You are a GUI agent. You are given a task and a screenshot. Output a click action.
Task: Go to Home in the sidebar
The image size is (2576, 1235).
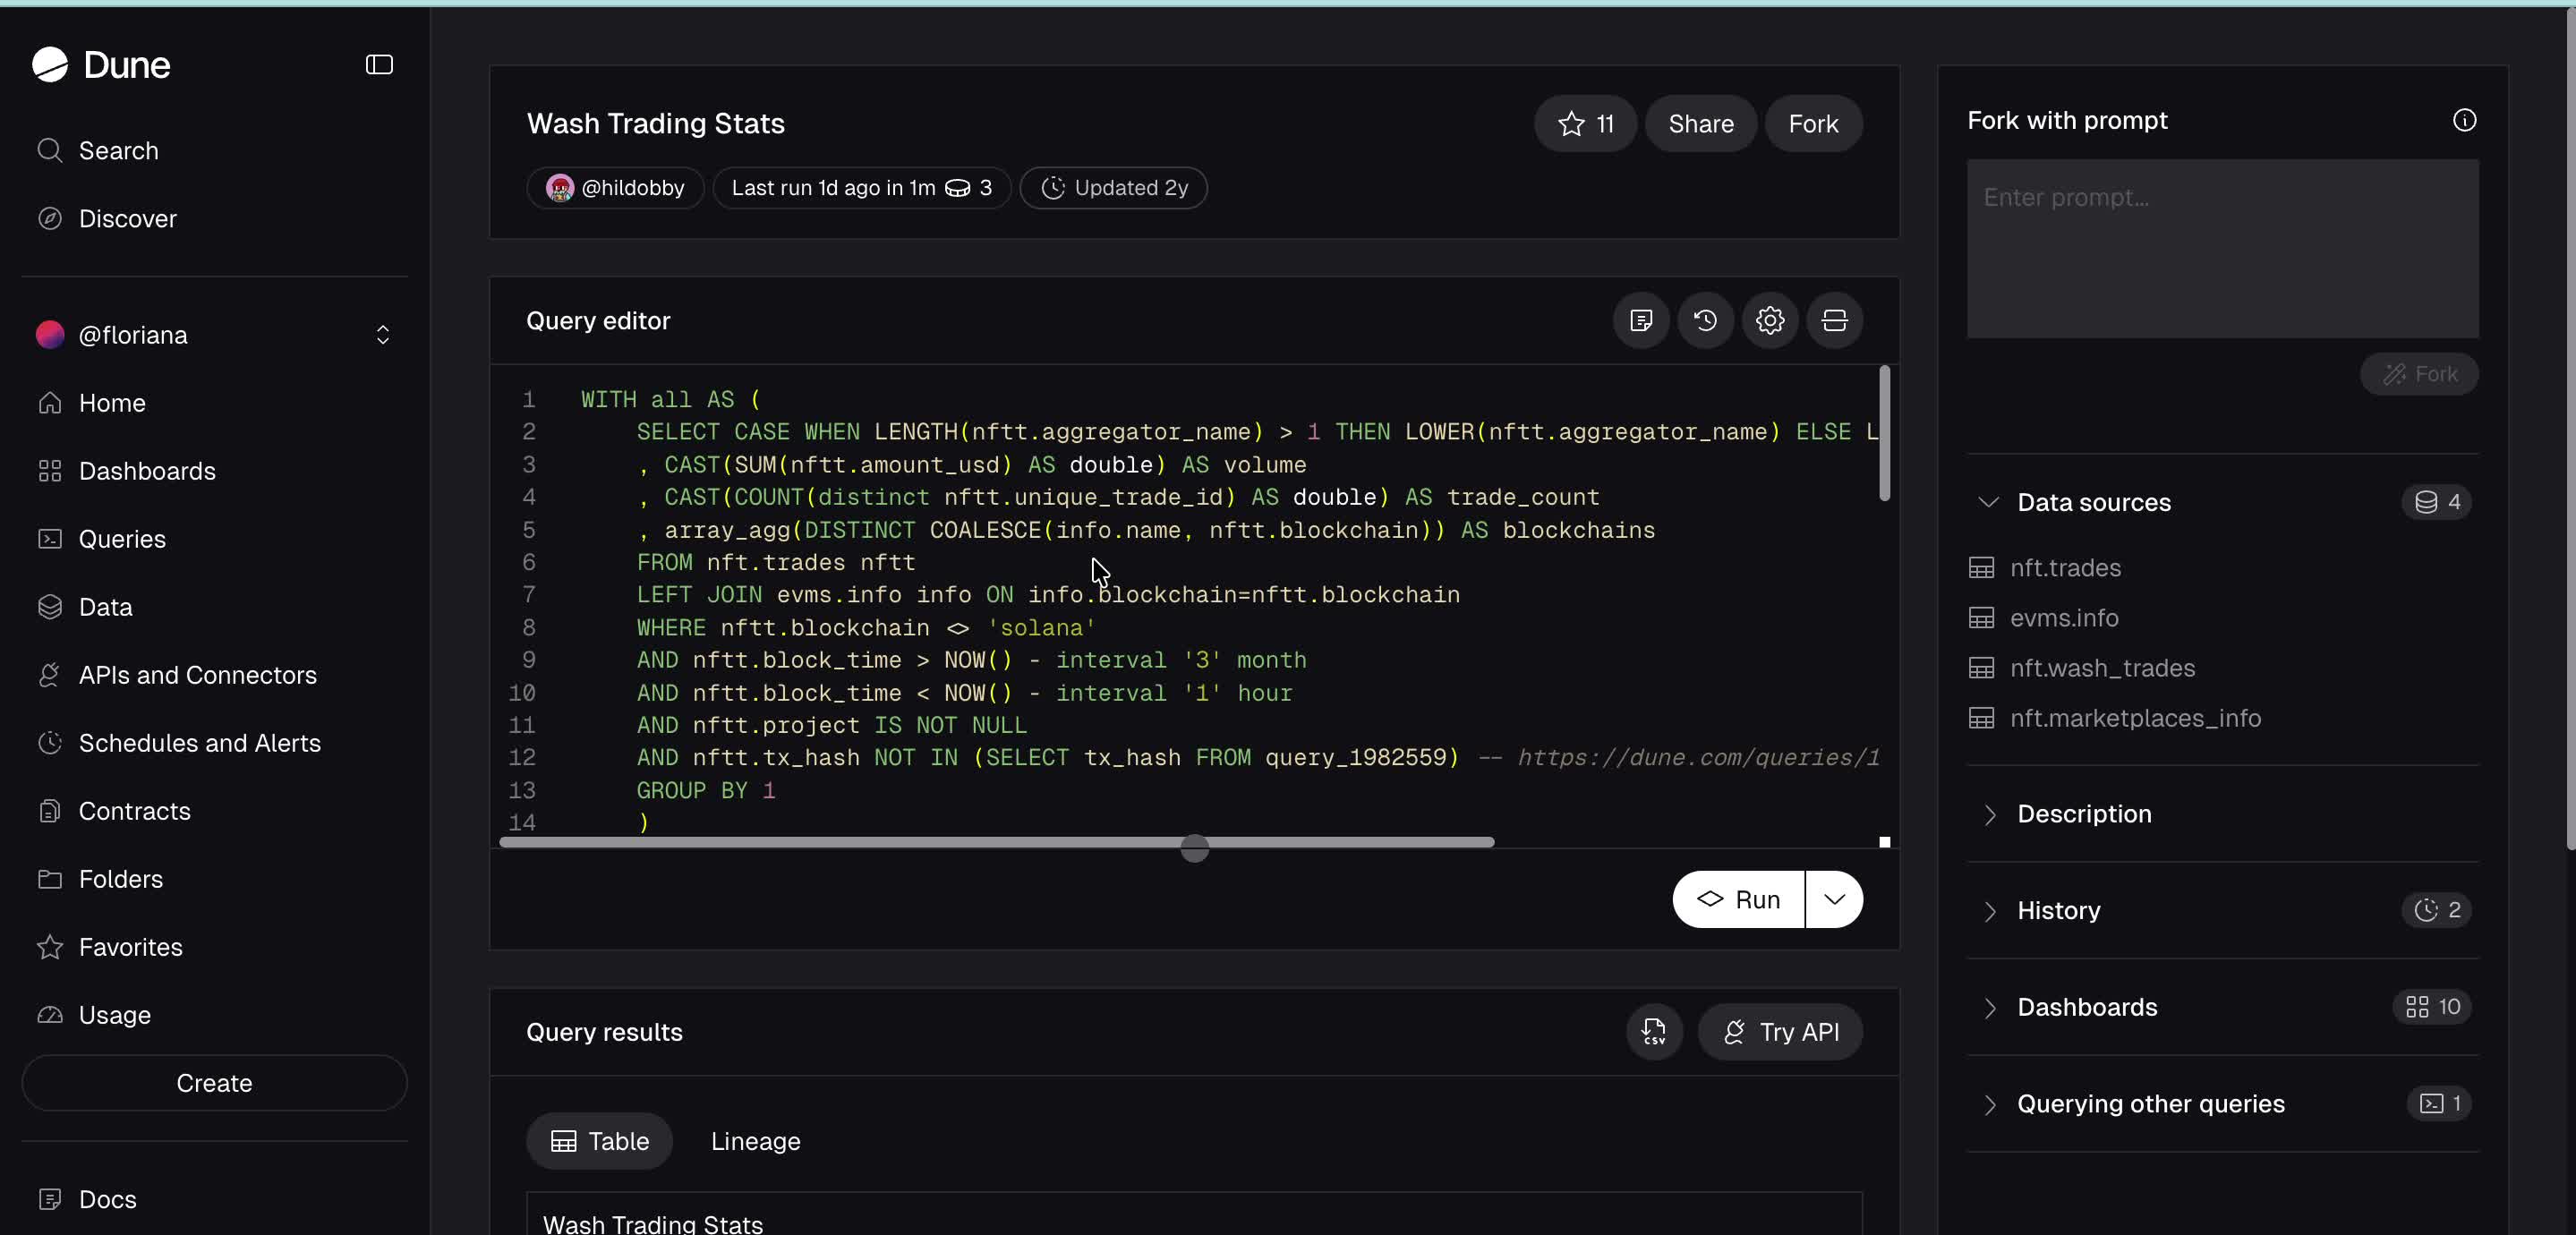pyautogui.click(x=215, y=403)
